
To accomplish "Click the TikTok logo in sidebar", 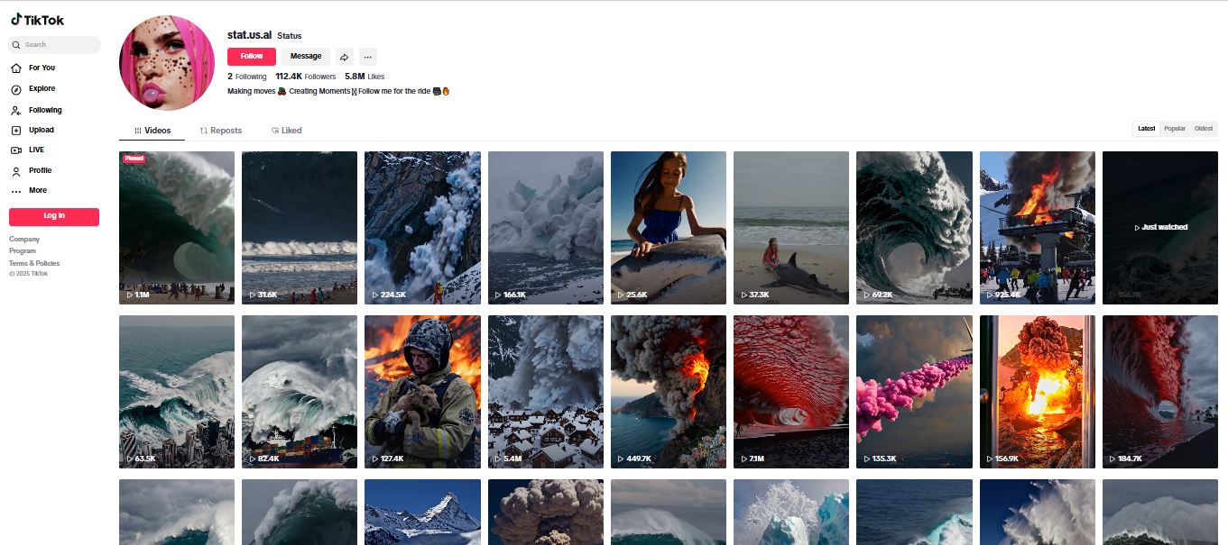I will click(x=38, y=20).
